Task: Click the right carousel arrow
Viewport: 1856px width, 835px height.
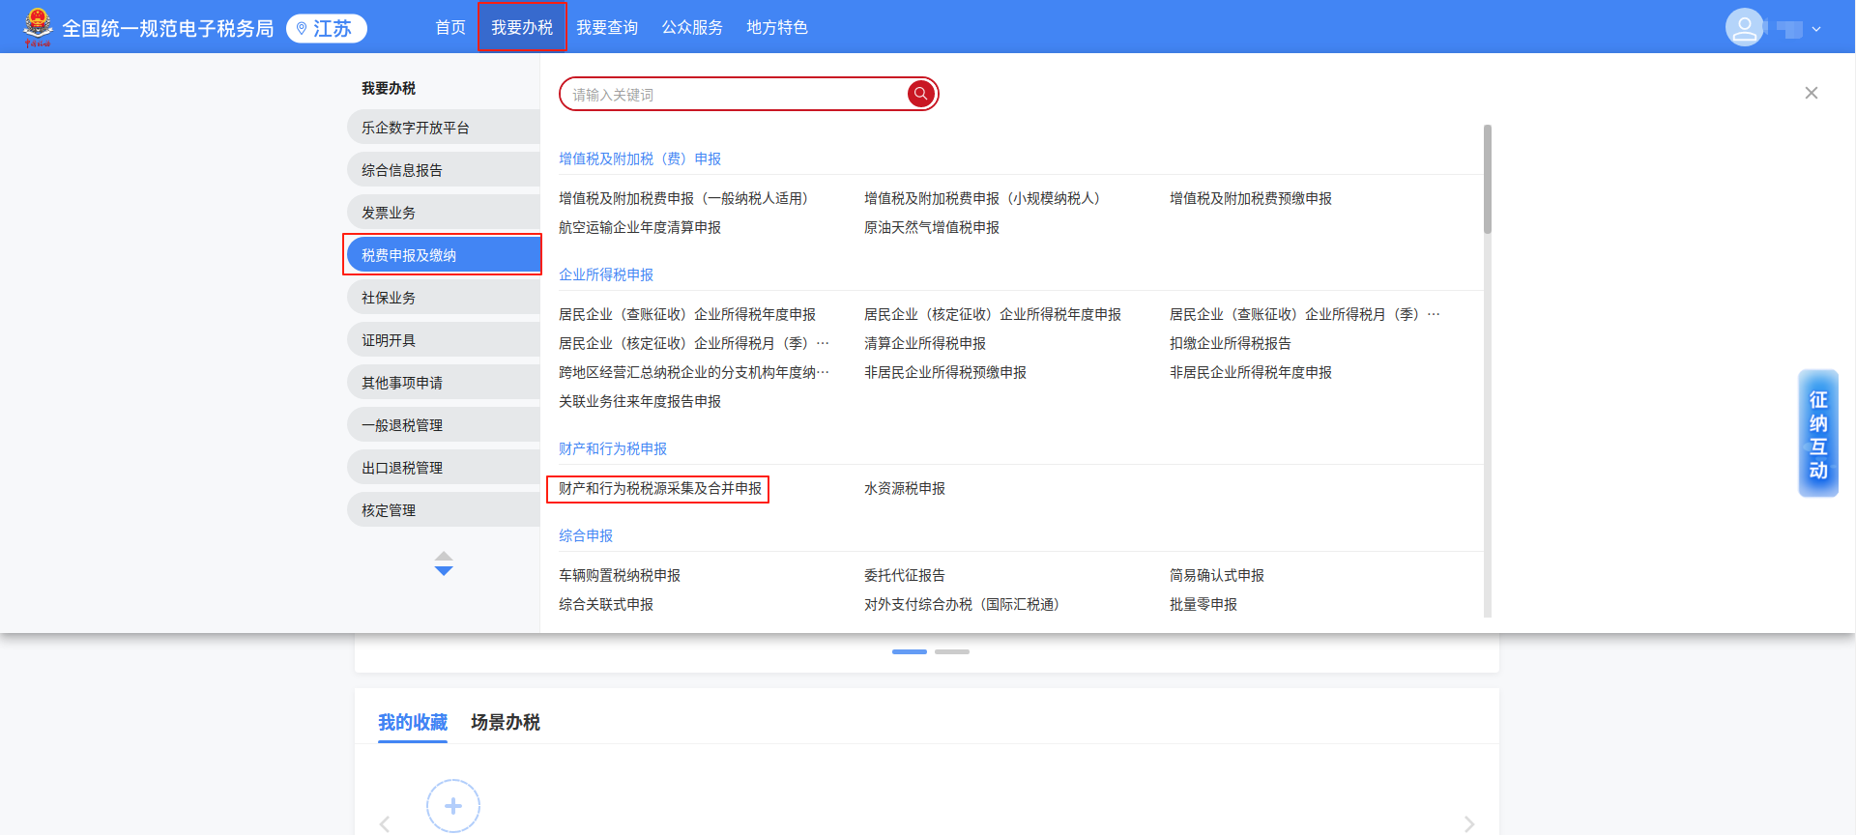Action: [x=1468, y=823]
